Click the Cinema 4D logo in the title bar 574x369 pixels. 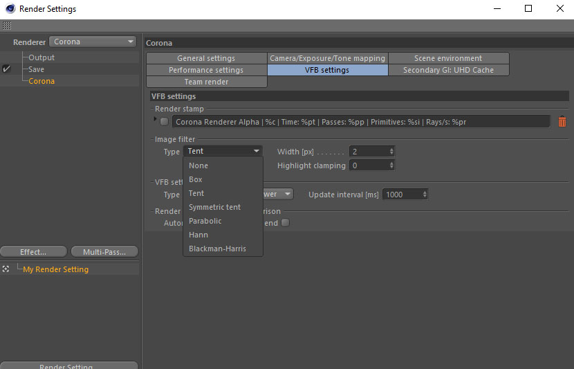click(x=10, y=8)
